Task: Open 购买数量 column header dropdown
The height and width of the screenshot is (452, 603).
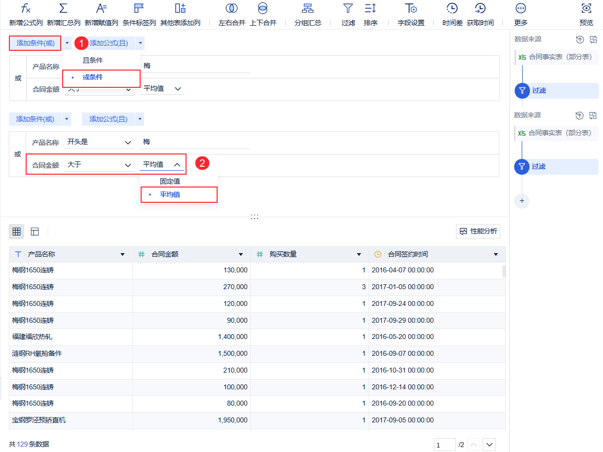Action: (359, 255)
